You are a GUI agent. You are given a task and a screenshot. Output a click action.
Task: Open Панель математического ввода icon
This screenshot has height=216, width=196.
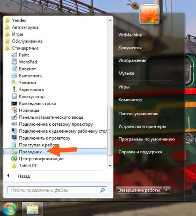pyautogui.click(x=14, y=117)
